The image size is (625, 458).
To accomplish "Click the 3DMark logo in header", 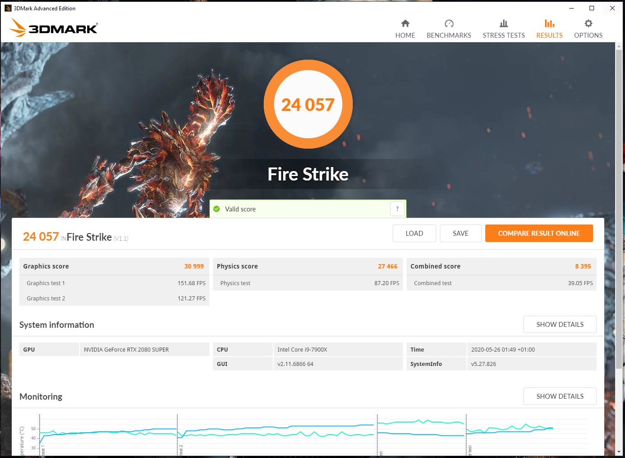I will [x=53, y=28].
